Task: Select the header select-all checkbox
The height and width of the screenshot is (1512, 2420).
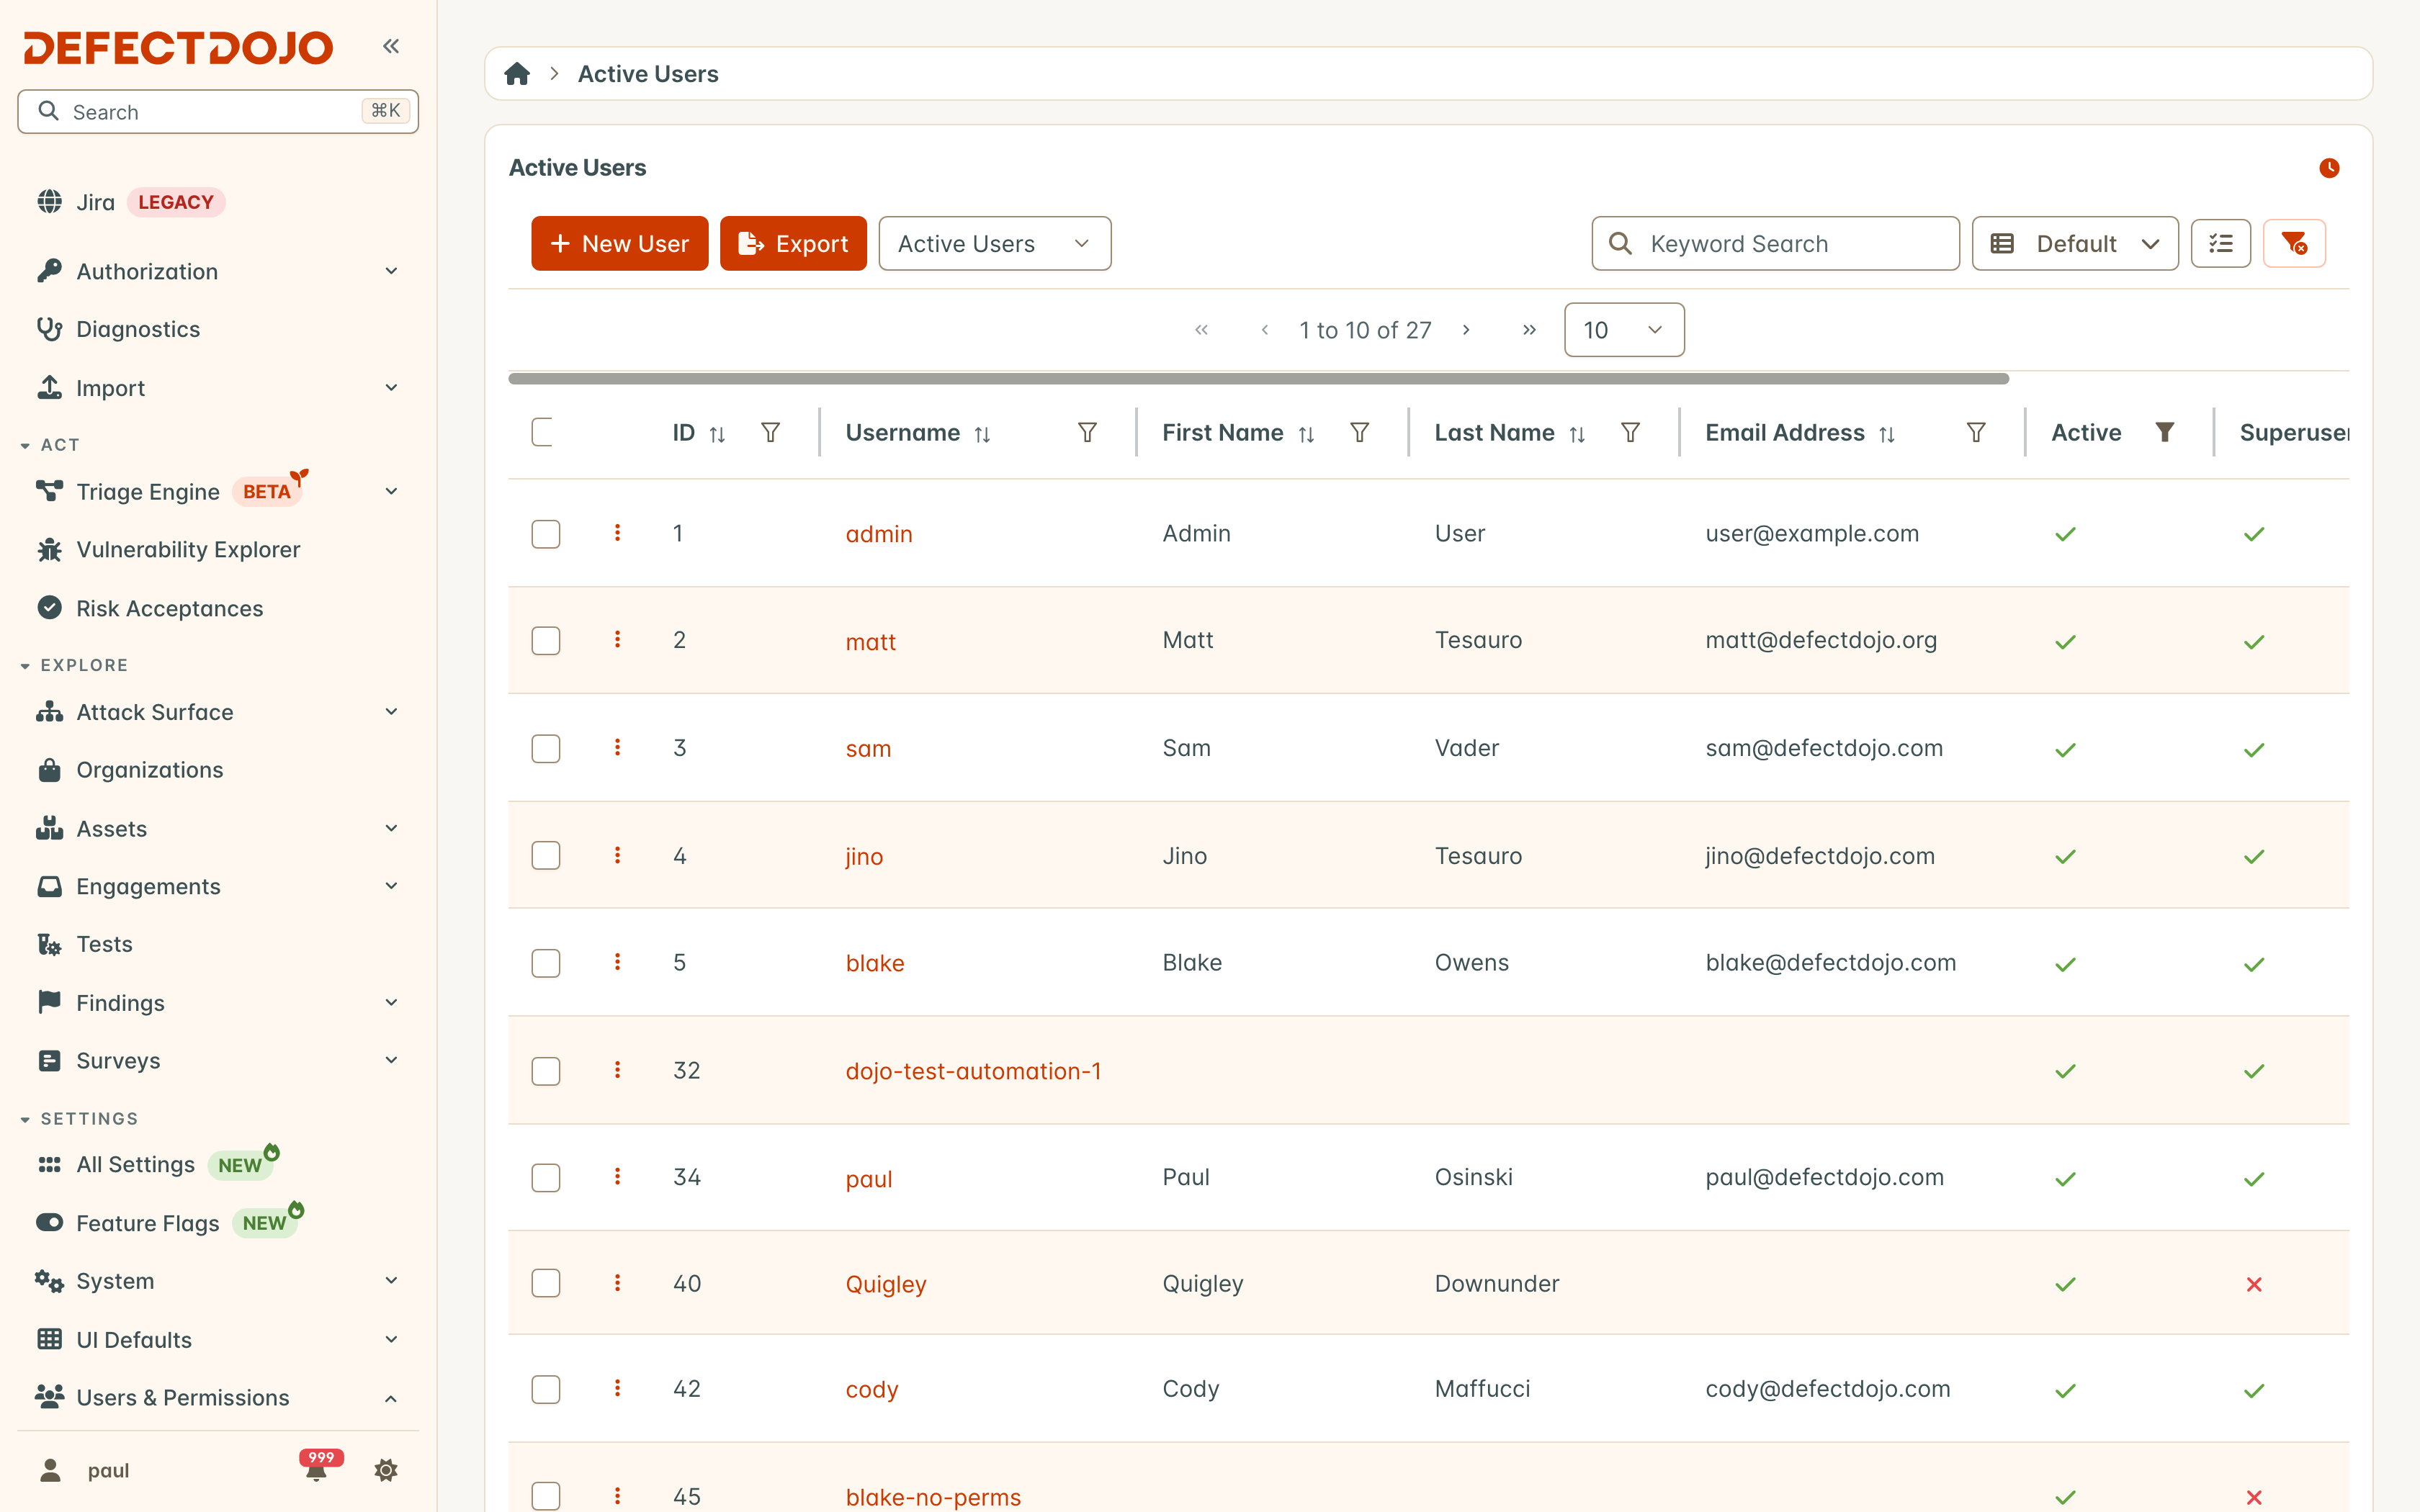Action: click(543, 432)
